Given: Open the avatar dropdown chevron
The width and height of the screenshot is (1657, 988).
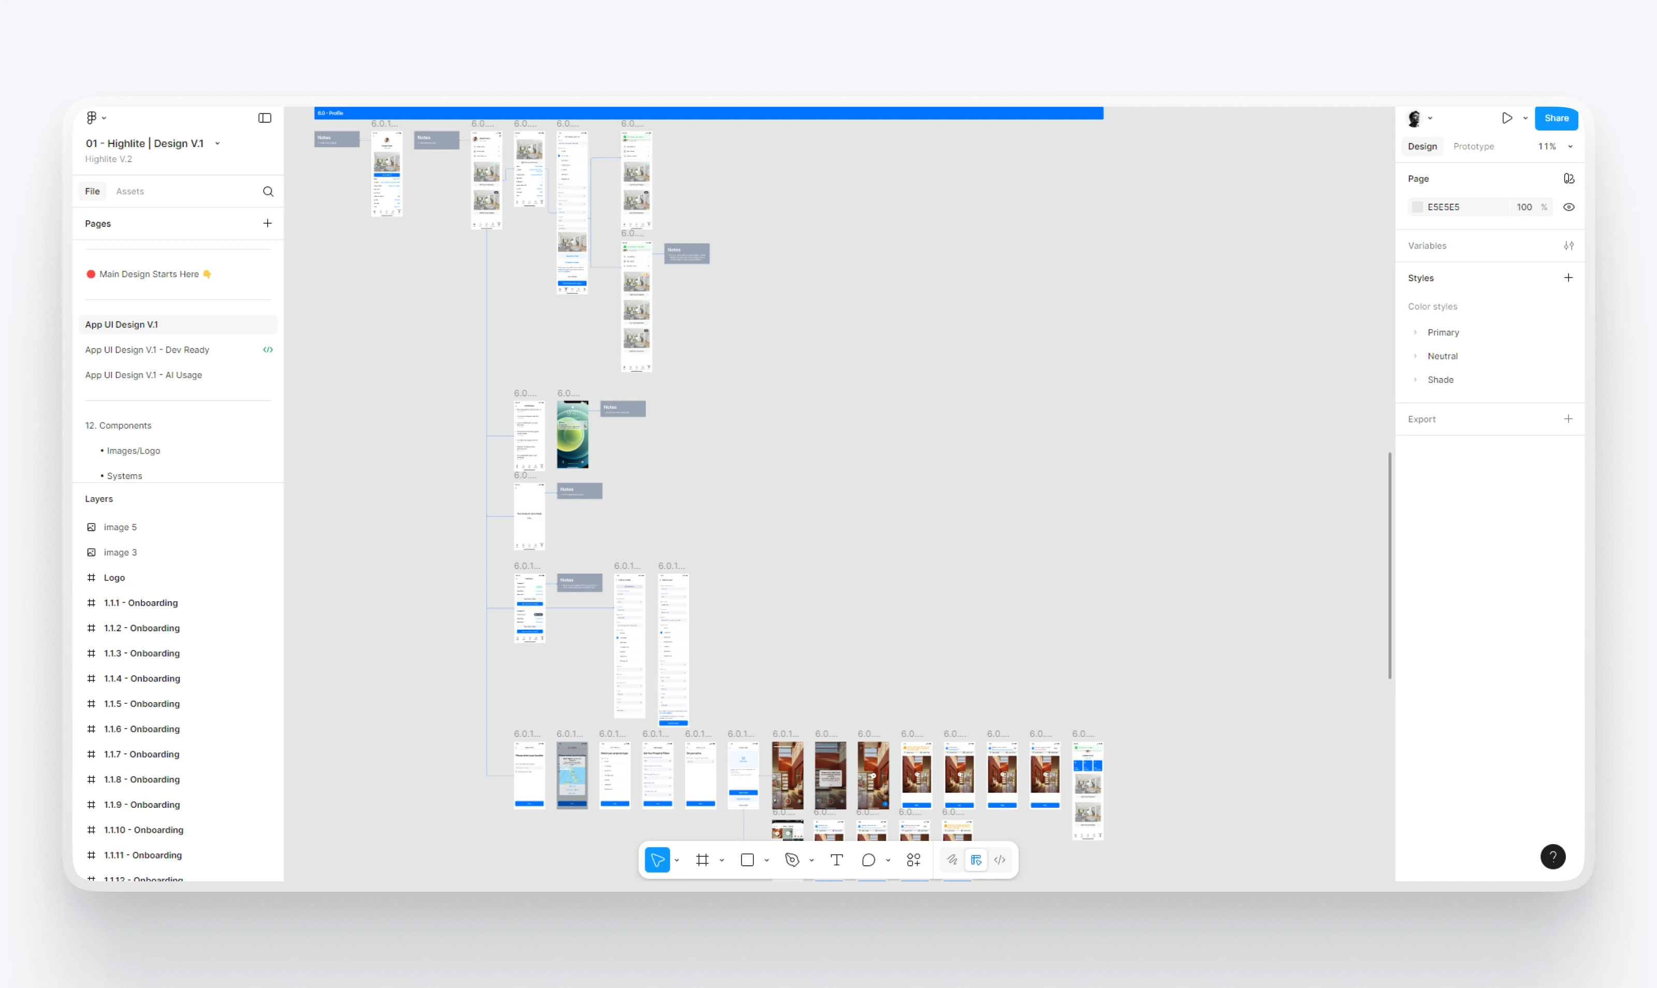Looking at the screenshot, I should pos(1430,119).
